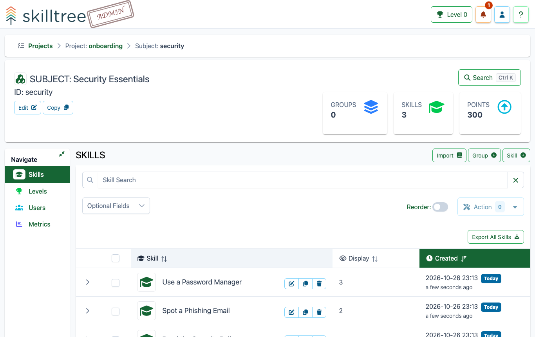This screenshot has width=535, height=337.
Task: Open the user profile menu icon
Action: click(502, 15)
